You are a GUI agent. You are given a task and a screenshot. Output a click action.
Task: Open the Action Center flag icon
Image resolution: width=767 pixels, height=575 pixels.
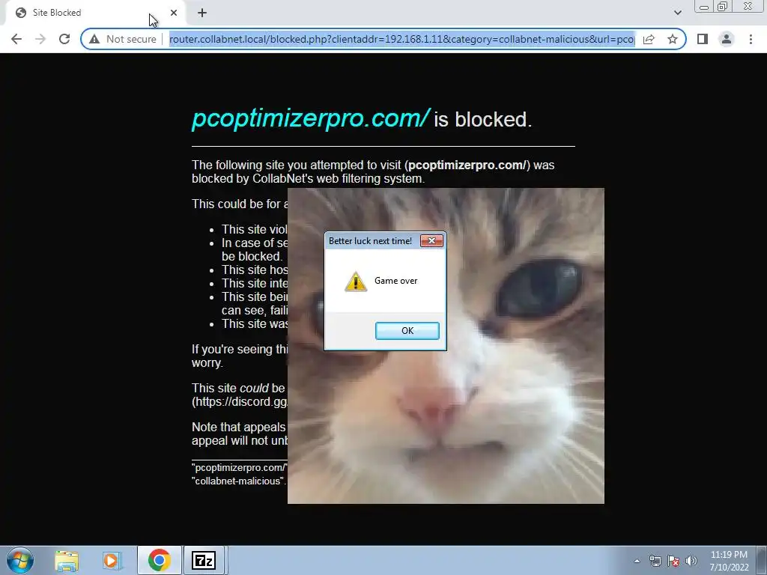[x=673, y=561]
